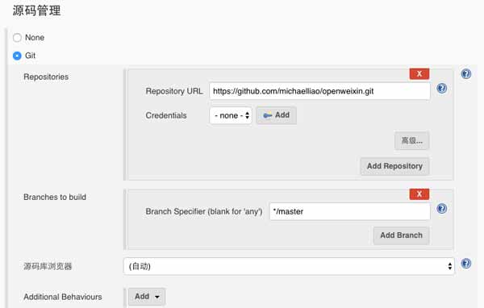The image size is (484, 308).
Task: Focus the Branch Specifier input field
Action: [x=350, y=211]
